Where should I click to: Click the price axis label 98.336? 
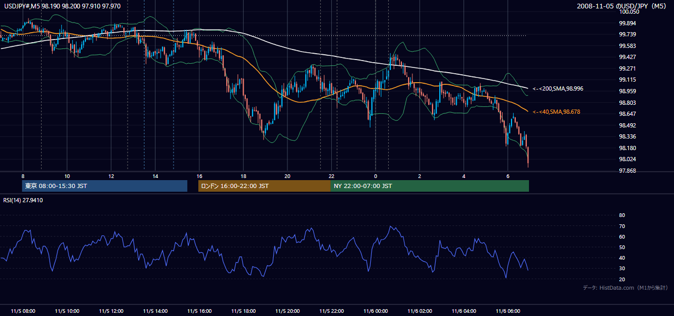coord(628,136)
